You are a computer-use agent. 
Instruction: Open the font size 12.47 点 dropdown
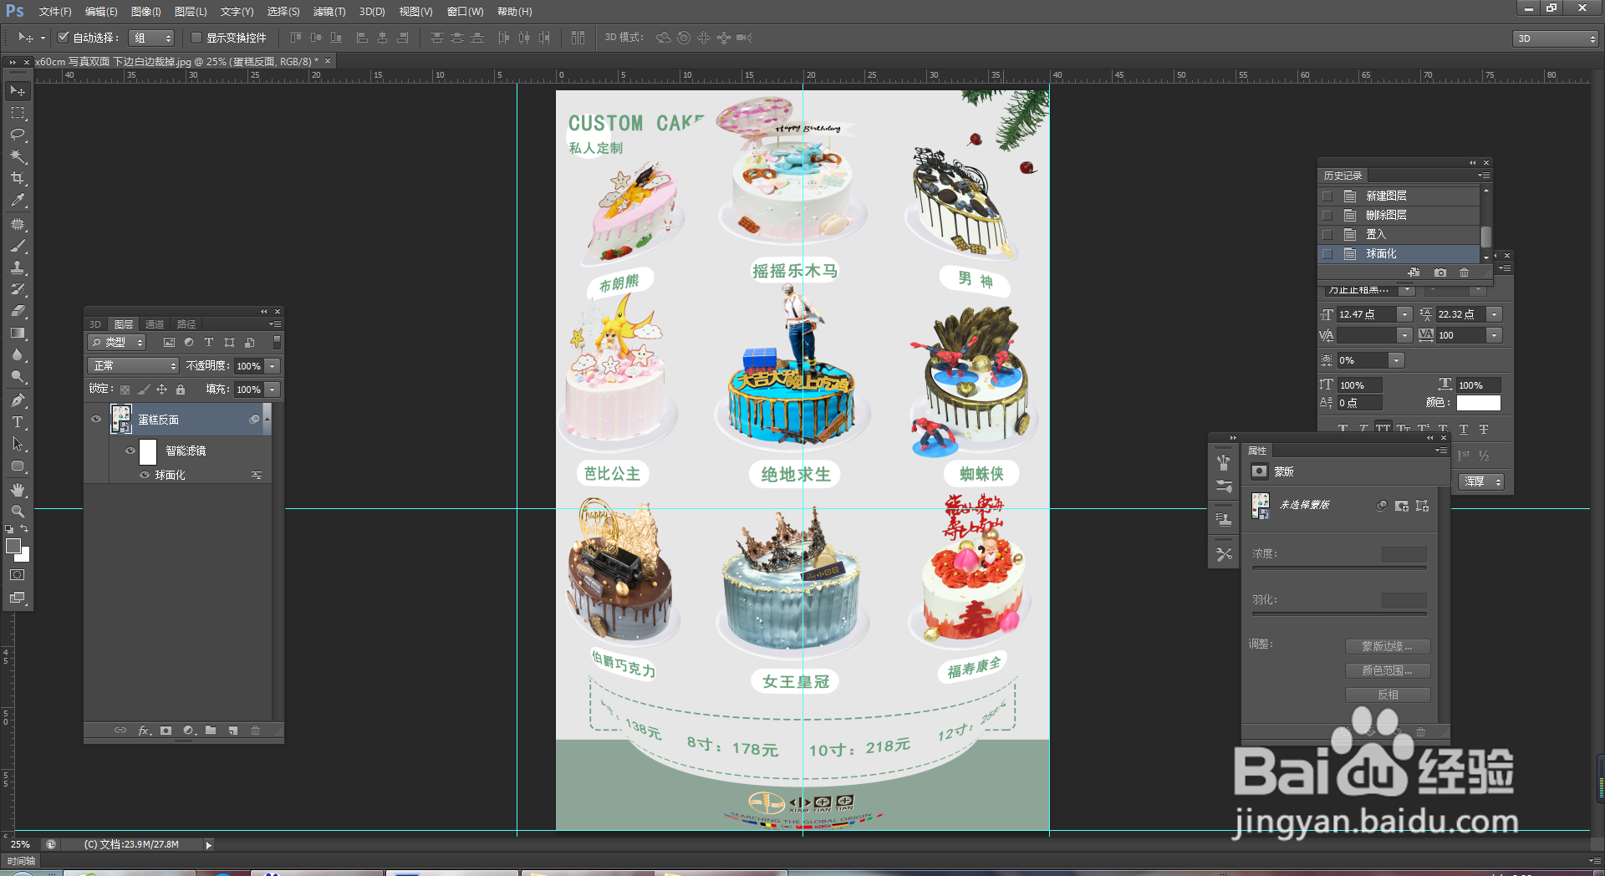tap(1405, 314)
